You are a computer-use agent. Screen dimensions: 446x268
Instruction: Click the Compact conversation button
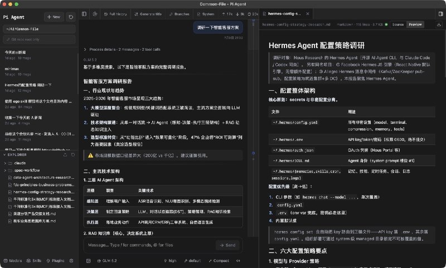click(x=219, y=261)
